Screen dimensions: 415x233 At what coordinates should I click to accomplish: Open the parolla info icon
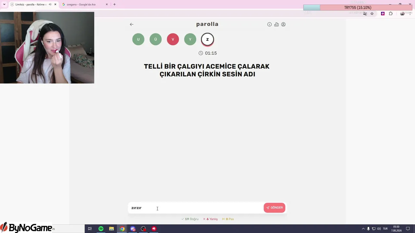pos(269,24)
